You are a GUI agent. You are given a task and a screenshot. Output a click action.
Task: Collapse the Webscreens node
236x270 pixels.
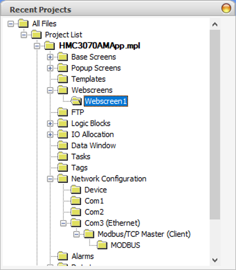pos(50,91)
